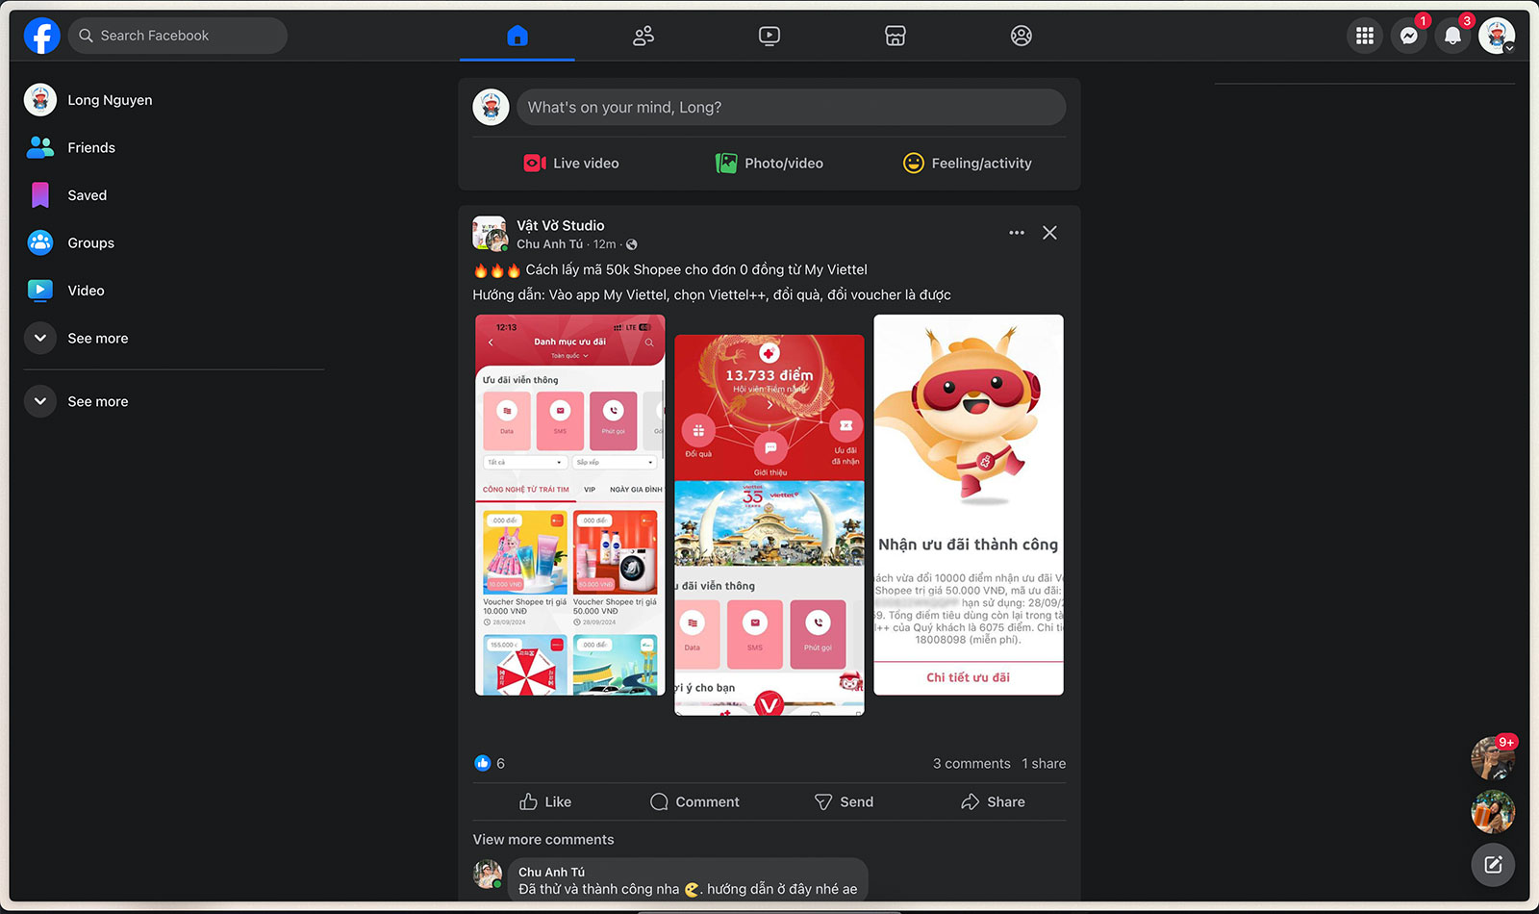The height and width of the screenshot is (914, 1539).
Task: Open Vật Vờ Studio group page
Action: tap(561, 225)
